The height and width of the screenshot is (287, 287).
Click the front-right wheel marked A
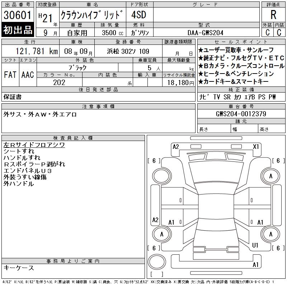click(x=270, y=176)
